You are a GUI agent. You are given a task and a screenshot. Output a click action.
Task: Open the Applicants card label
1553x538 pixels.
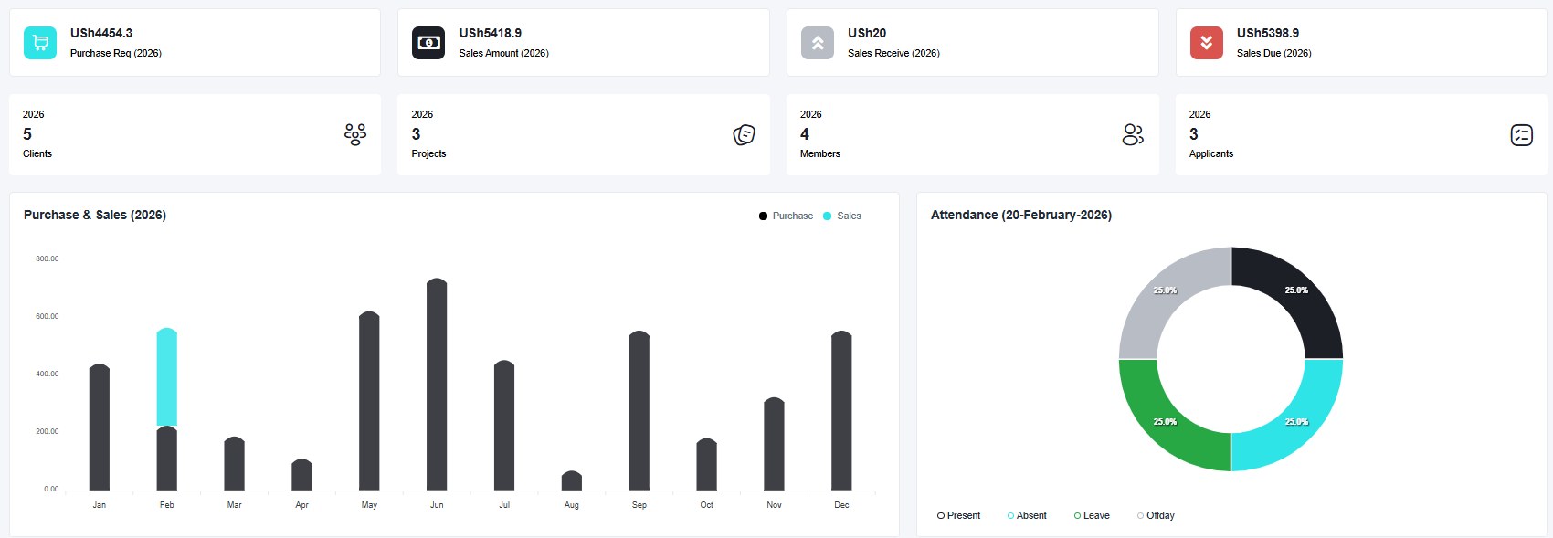tap(1211, 153)
